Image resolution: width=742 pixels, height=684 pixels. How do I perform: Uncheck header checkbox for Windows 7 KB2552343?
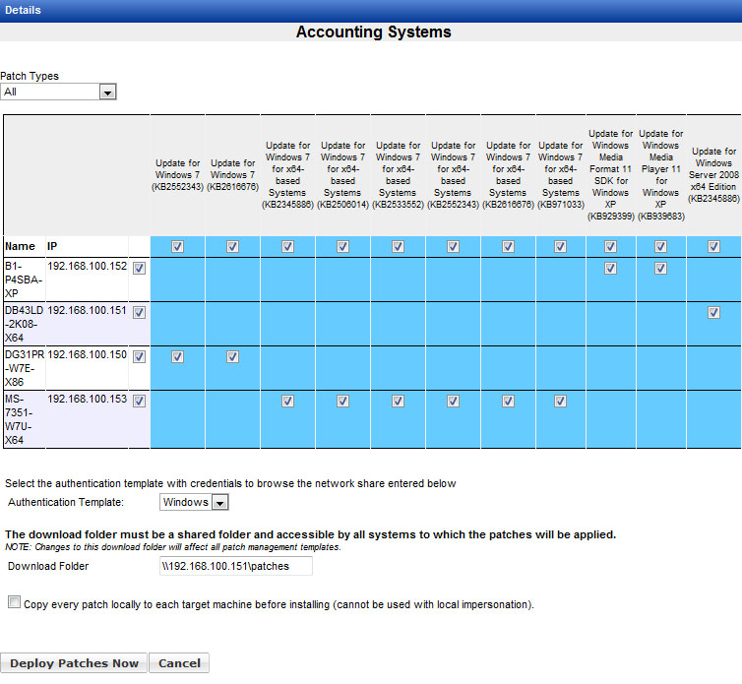point(177,247)
